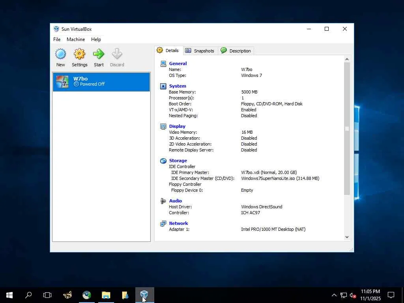Viewport: 404px width, 303px height.
Task: Click the boot order Floppy, CD/DVD-ROM, Hard Disk value
Action: pyautogui.click(x=272, y=104)
